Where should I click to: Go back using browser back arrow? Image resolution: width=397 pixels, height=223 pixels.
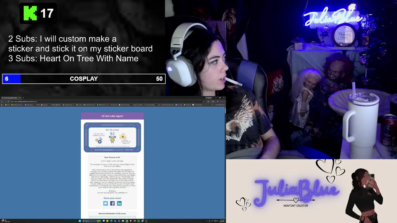coord(2,102)
